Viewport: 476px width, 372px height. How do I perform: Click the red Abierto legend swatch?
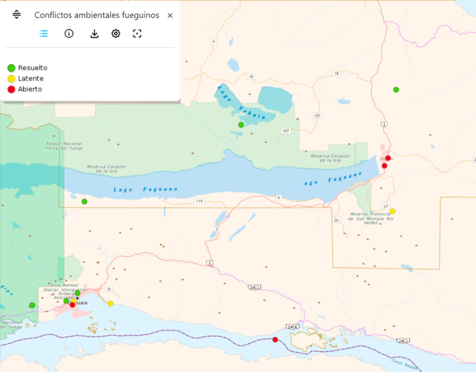(12, 89)
